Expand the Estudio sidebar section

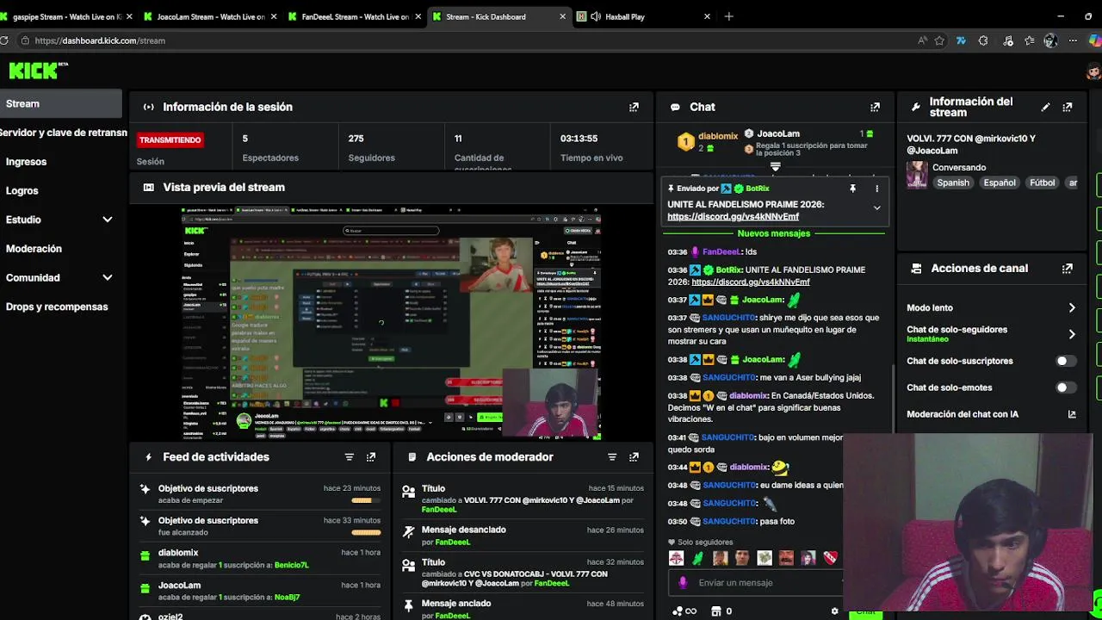(x=108, y=220)
